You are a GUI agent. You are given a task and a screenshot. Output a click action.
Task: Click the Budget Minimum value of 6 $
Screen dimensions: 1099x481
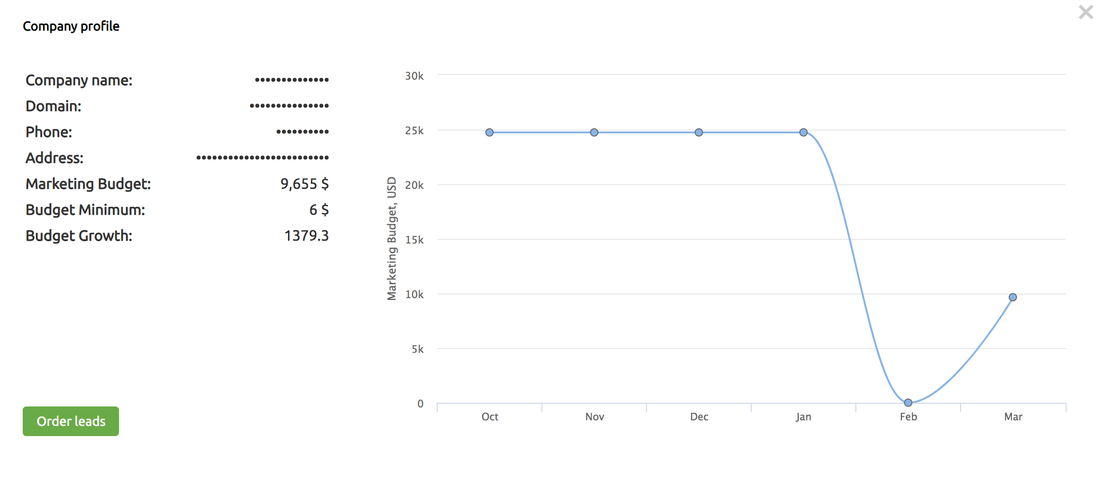tap(319, 210)
